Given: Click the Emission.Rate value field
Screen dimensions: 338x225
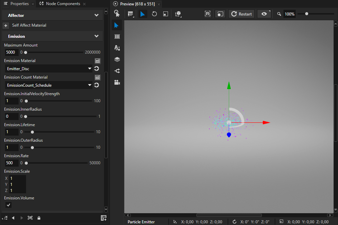Looking at the screenshot, I should [12, 163].
